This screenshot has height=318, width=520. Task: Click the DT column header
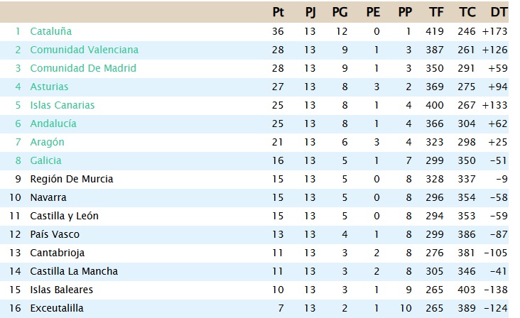499,12
